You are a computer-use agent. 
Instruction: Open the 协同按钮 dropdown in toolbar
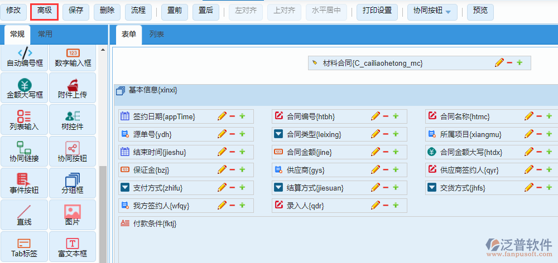point(432,11)
